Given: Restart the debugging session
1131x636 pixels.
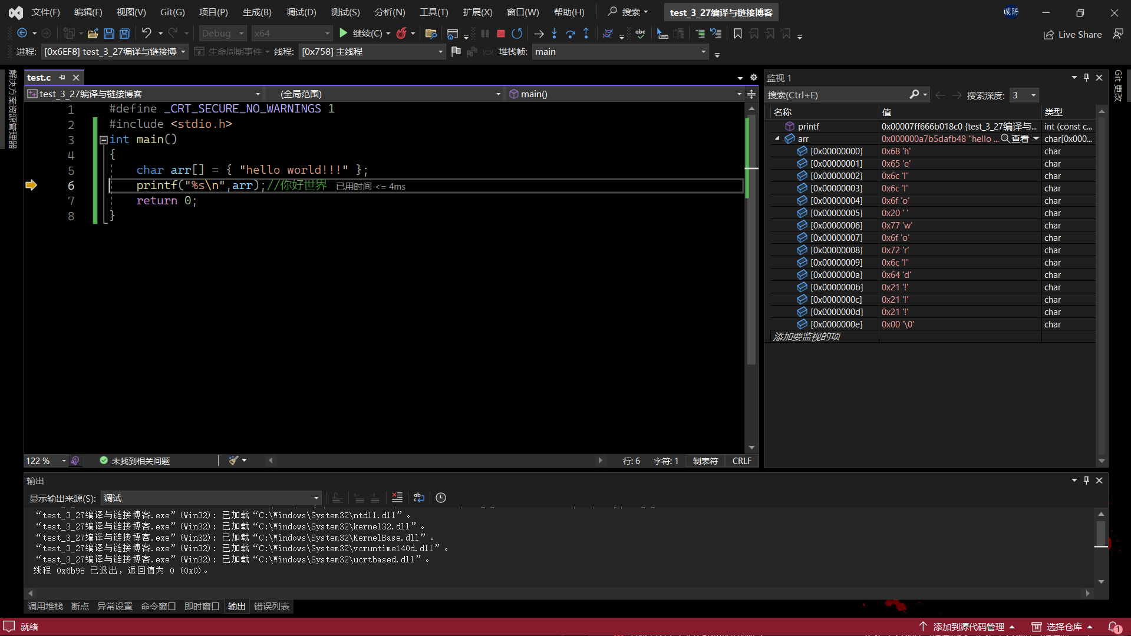Looking at the screenshot, I should click(517, 34).
